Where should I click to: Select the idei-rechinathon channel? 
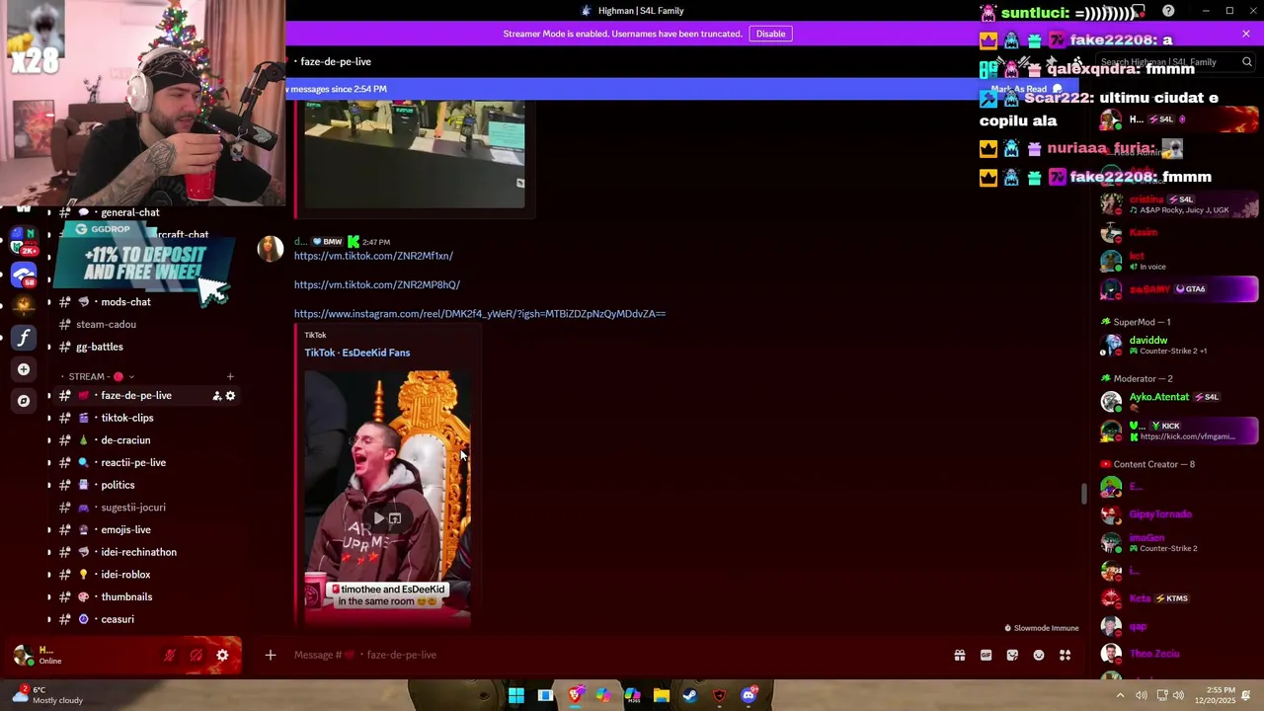[x=138, y=552]
